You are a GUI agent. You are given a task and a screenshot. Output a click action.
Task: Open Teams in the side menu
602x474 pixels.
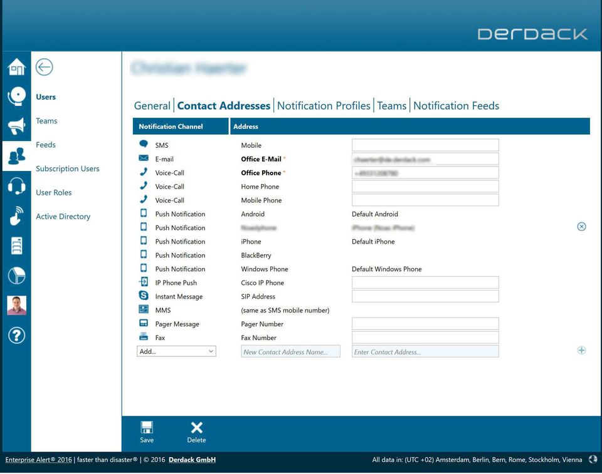coord(46,121)
